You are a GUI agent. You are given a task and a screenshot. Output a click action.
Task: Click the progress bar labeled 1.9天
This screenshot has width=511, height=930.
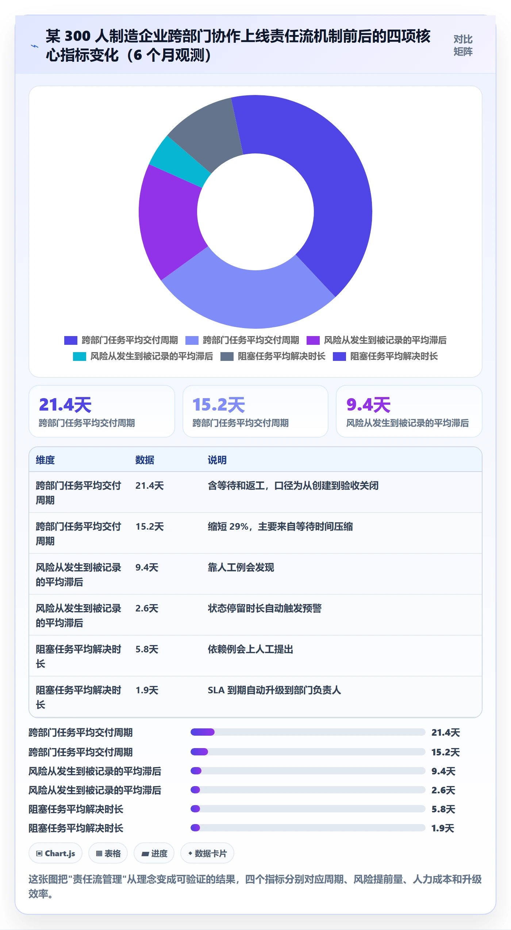coord(308,828)
